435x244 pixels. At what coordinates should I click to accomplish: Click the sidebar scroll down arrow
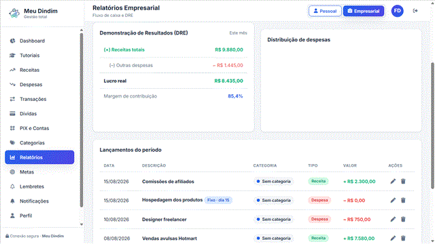tap(82, 224)
